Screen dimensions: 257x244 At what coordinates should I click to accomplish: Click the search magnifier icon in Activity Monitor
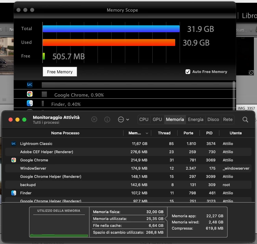pyautogui.click(x=245, y=120)
